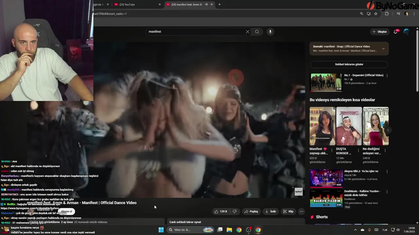Click OneDrive cloud tray icon

point(362,230)
